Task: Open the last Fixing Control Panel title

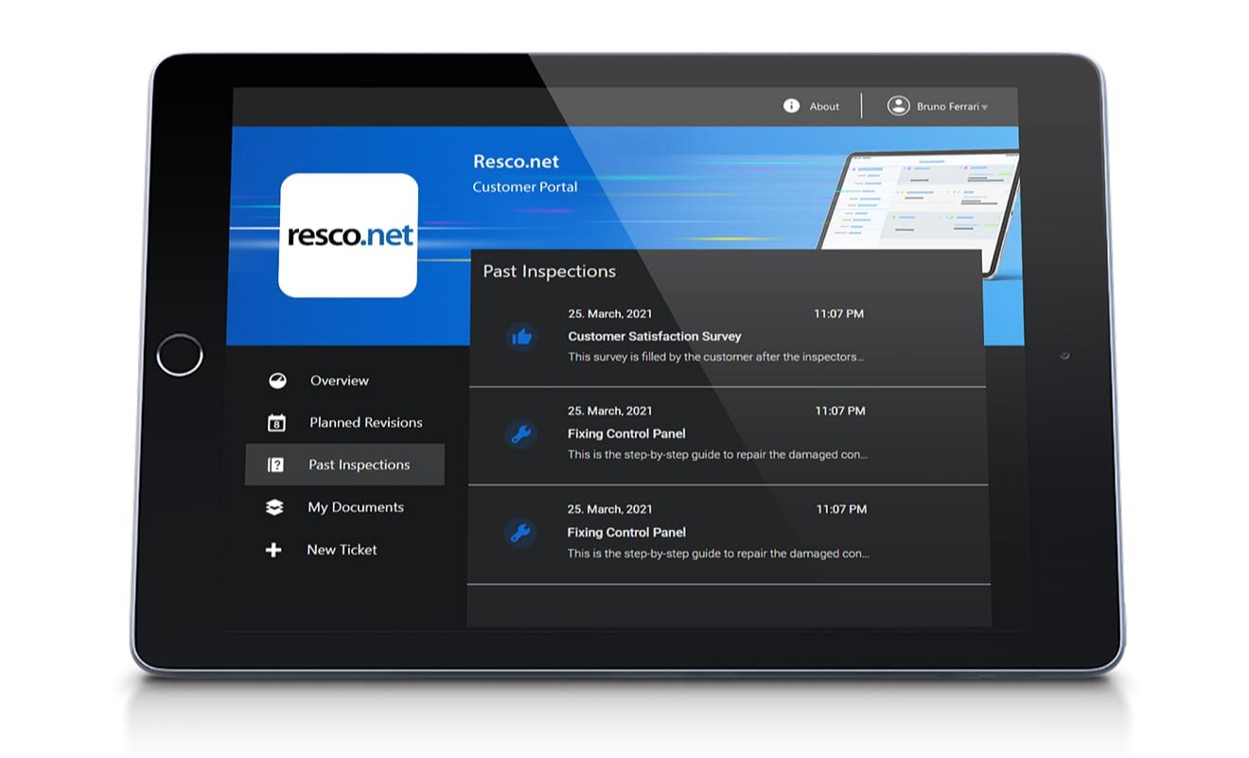Action: (x=626, y=532)
